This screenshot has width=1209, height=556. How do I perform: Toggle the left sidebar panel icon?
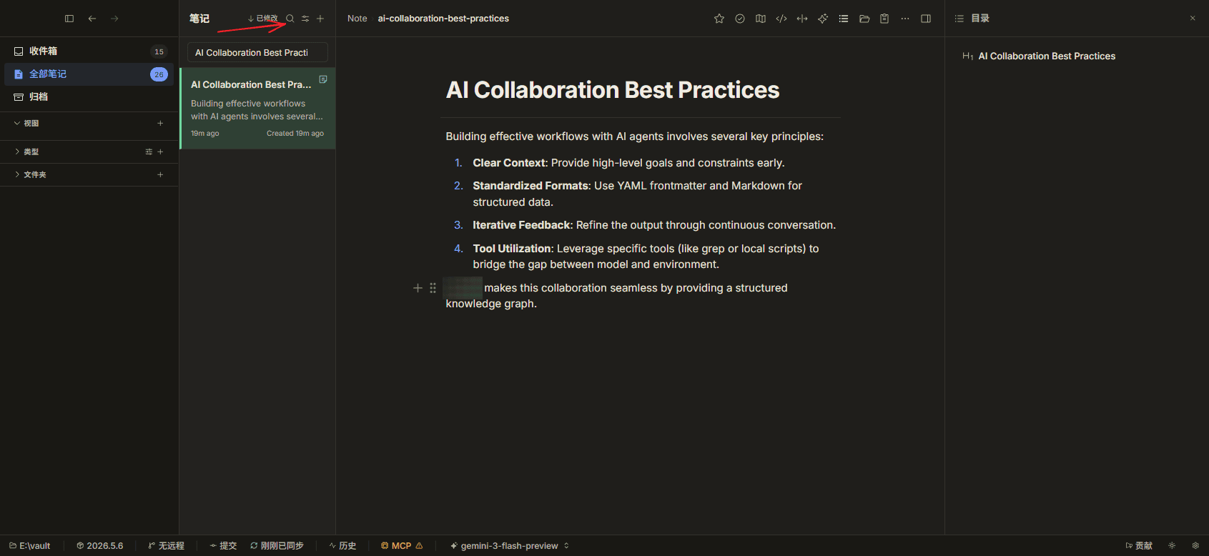69,19
